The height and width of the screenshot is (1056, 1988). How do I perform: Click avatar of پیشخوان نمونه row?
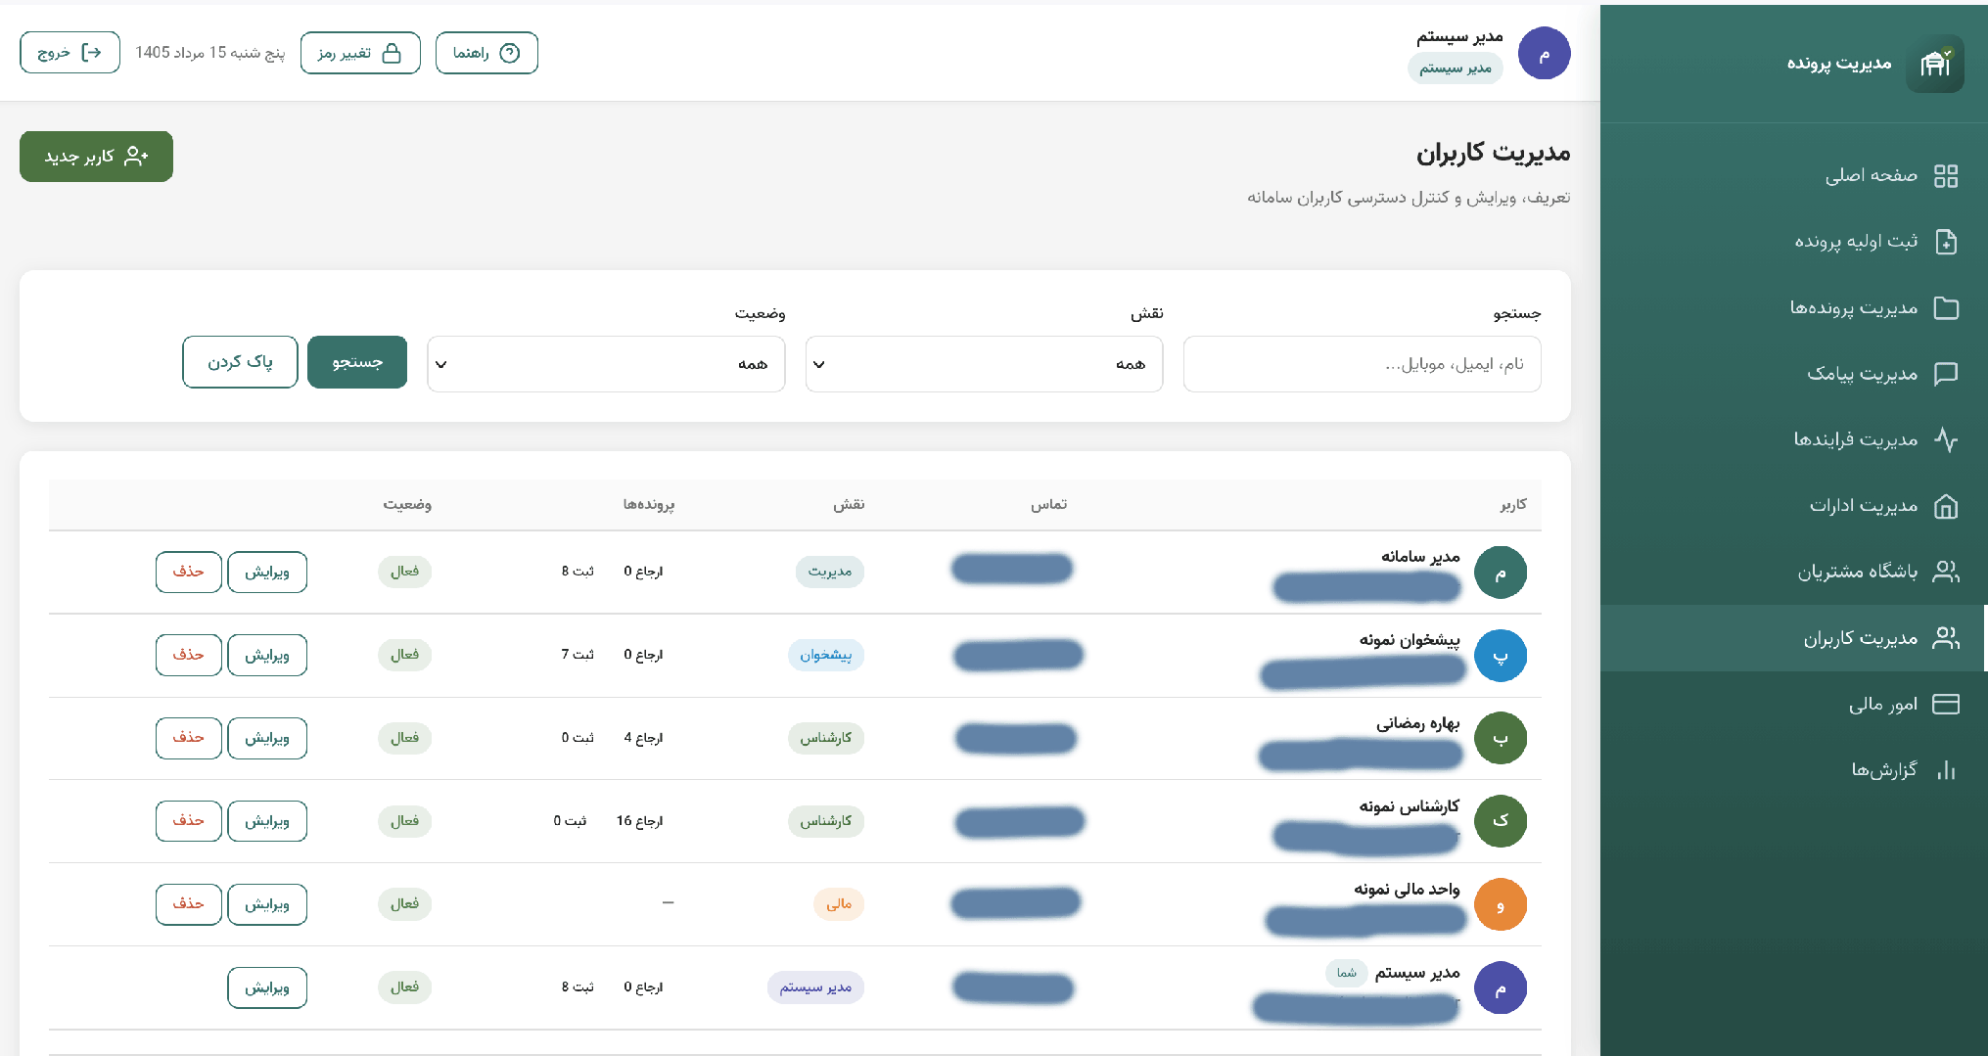(1500, 655)
